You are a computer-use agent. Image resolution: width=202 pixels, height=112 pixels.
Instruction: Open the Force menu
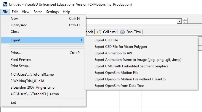click(x=38, y=12)
